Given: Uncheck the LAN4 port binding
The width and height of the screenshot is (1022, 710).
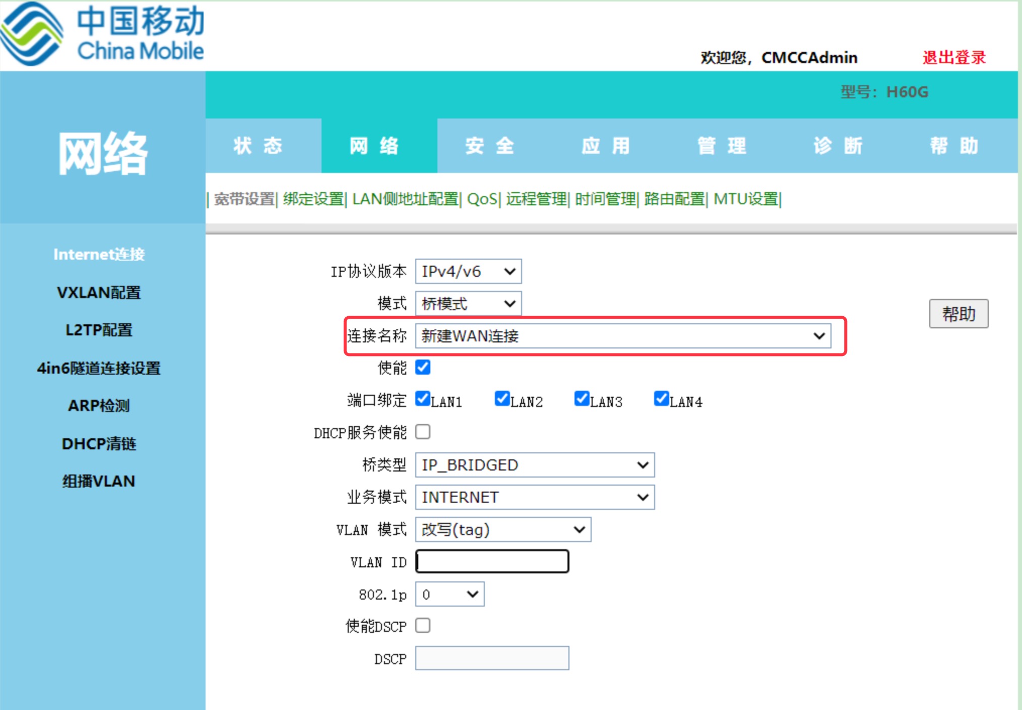Looking at the screenshot, I should tap(661, 399).
